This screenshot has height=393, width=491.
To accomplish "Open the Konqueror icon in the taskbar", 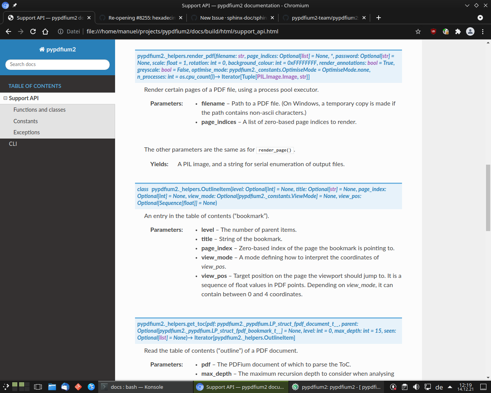I will click(91, 387).
